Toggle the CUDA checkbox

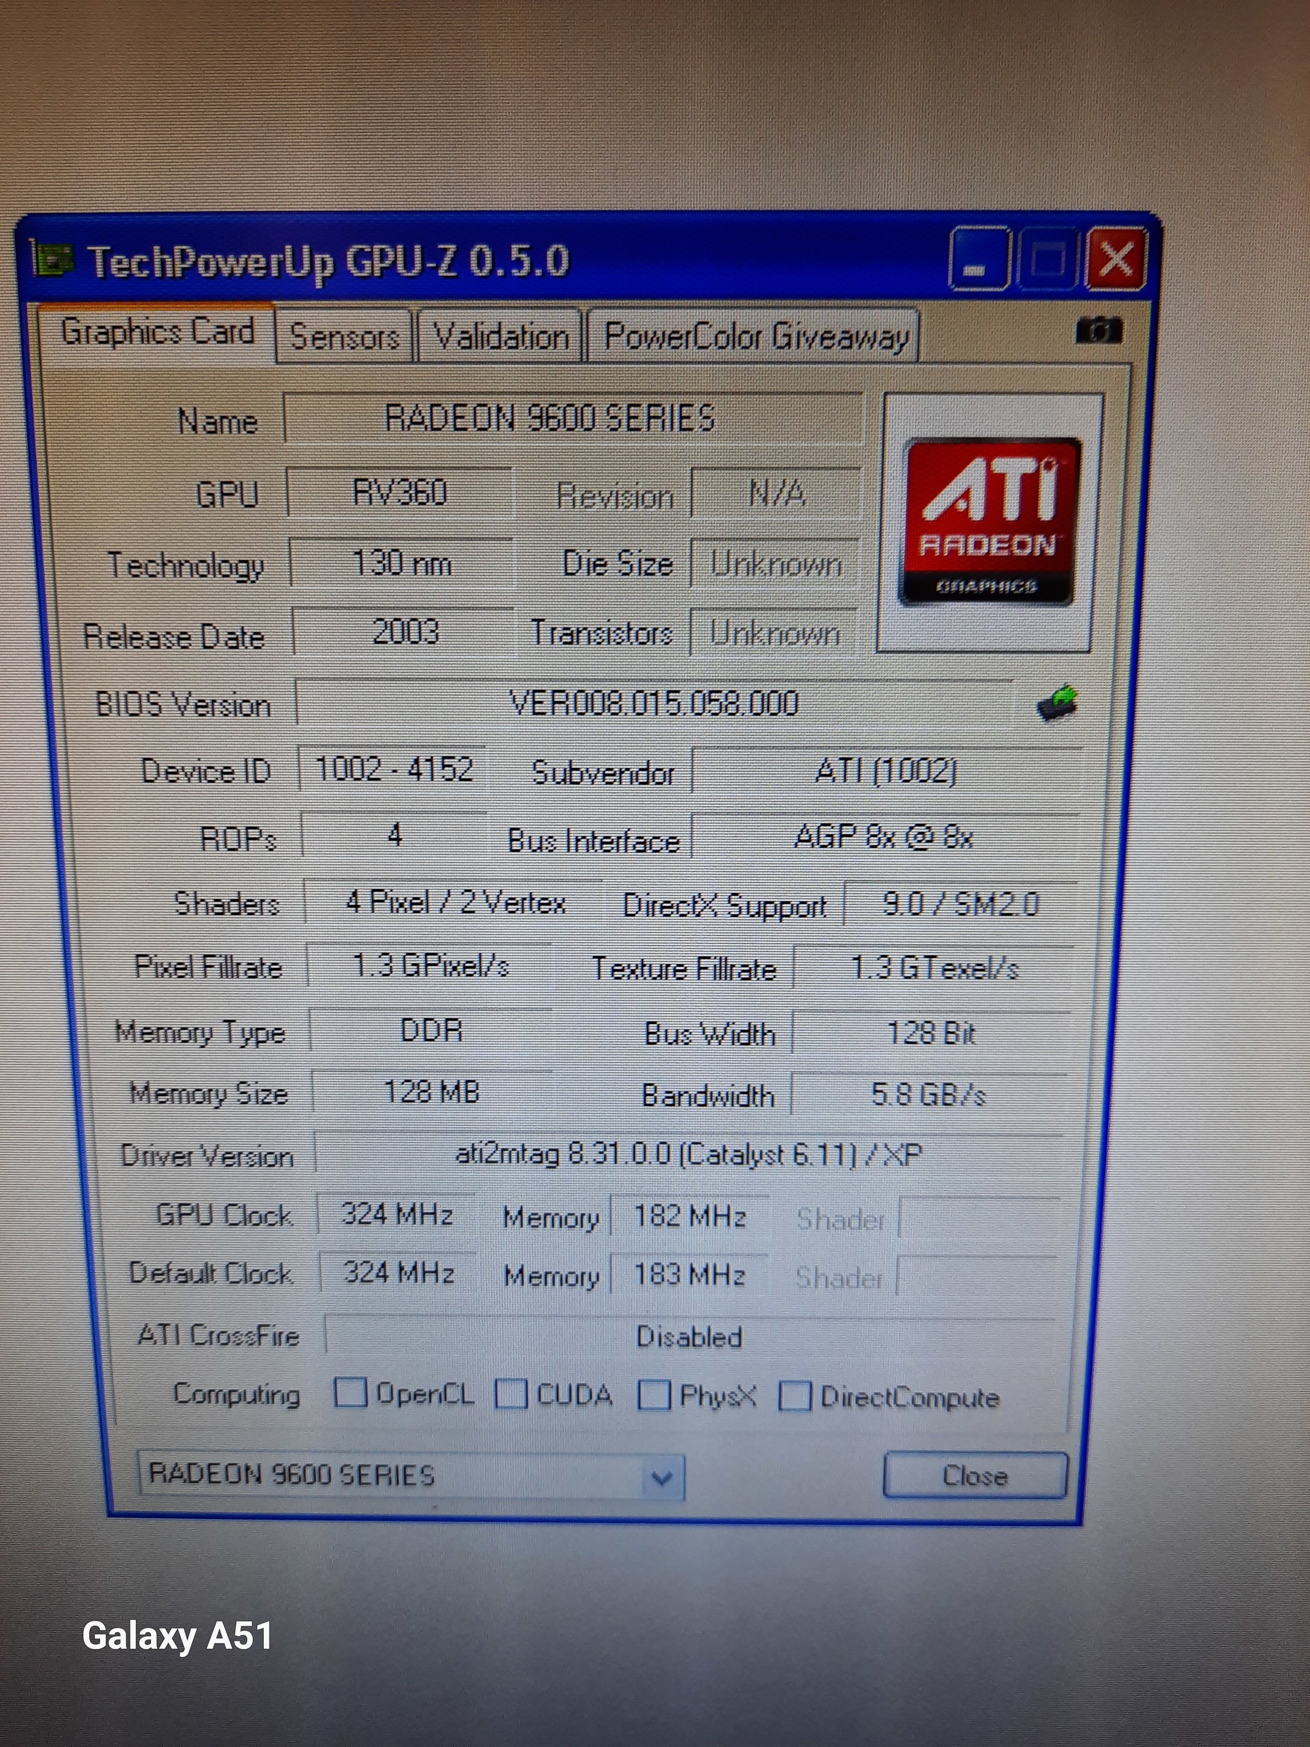pyautogui.click(x=511, y=1394)
